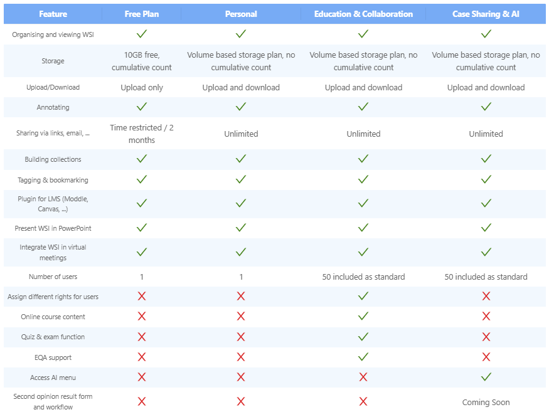Click the Coming Soon text

tap(486, 402)
